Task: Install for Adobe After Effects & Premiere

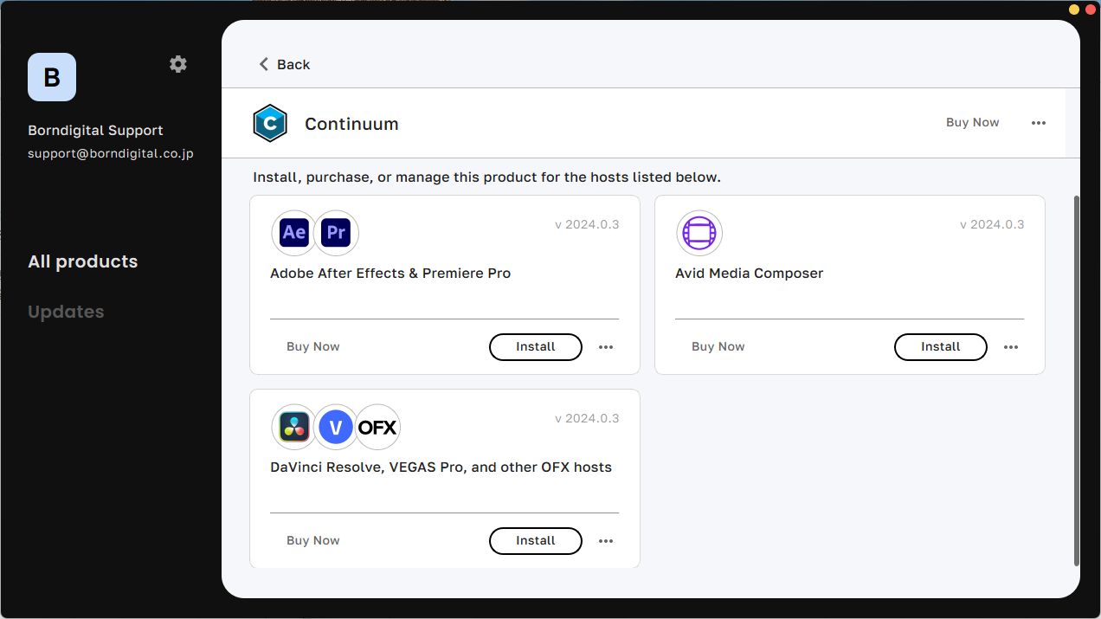Action: (x=536, y=346)
